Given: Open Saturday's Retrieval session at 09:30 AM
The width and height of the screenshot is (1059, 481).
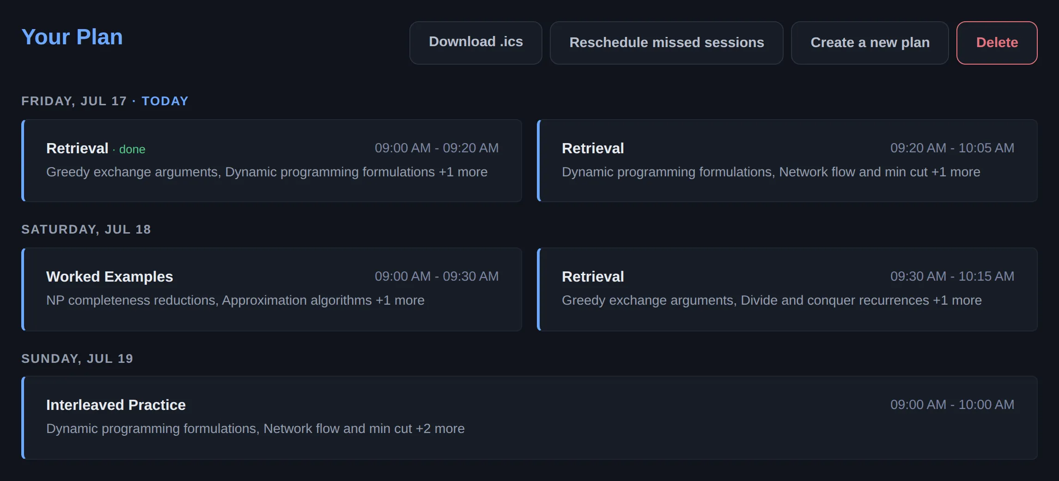Looking at the screenshot, I should pyautogui.click(x=787, y=289).
